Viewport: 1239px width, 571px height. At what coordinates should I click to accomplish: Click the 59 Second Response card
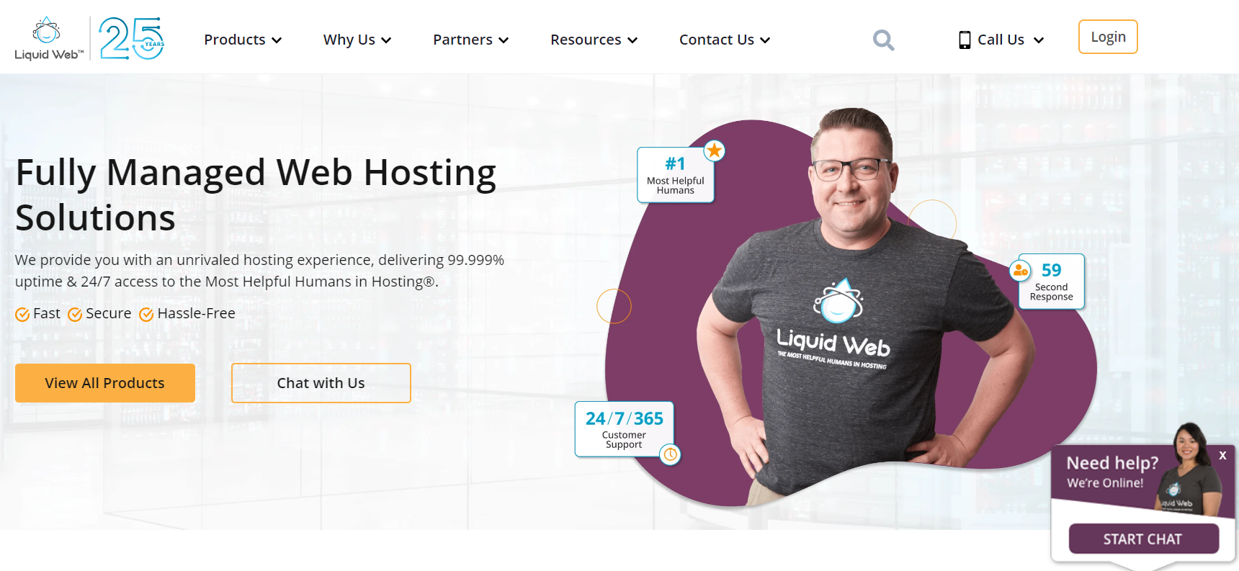1051,281
